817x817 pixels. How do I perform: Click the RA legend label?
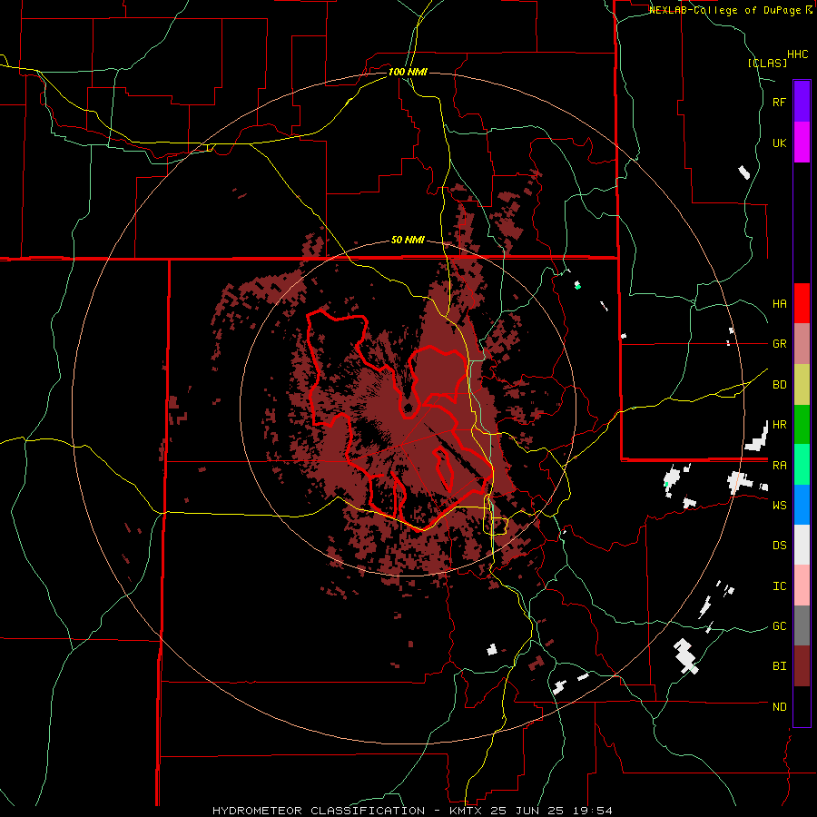779,466
